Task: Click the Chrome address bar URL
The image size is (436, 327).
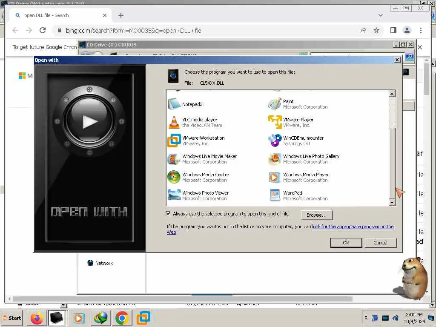Action: coord(133,31)
